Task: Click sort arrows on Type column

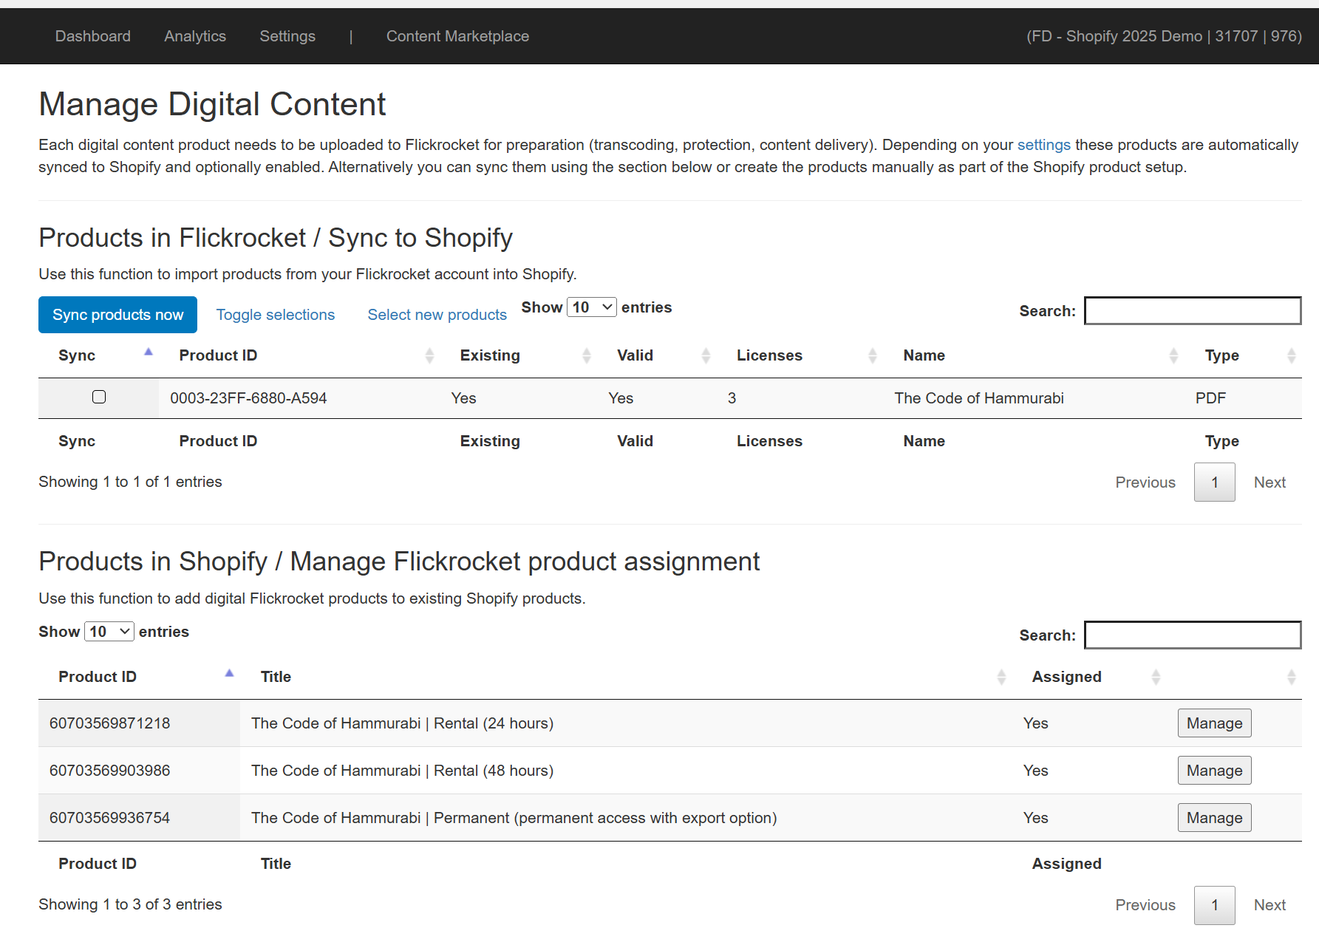Action: click(1291, 356)
